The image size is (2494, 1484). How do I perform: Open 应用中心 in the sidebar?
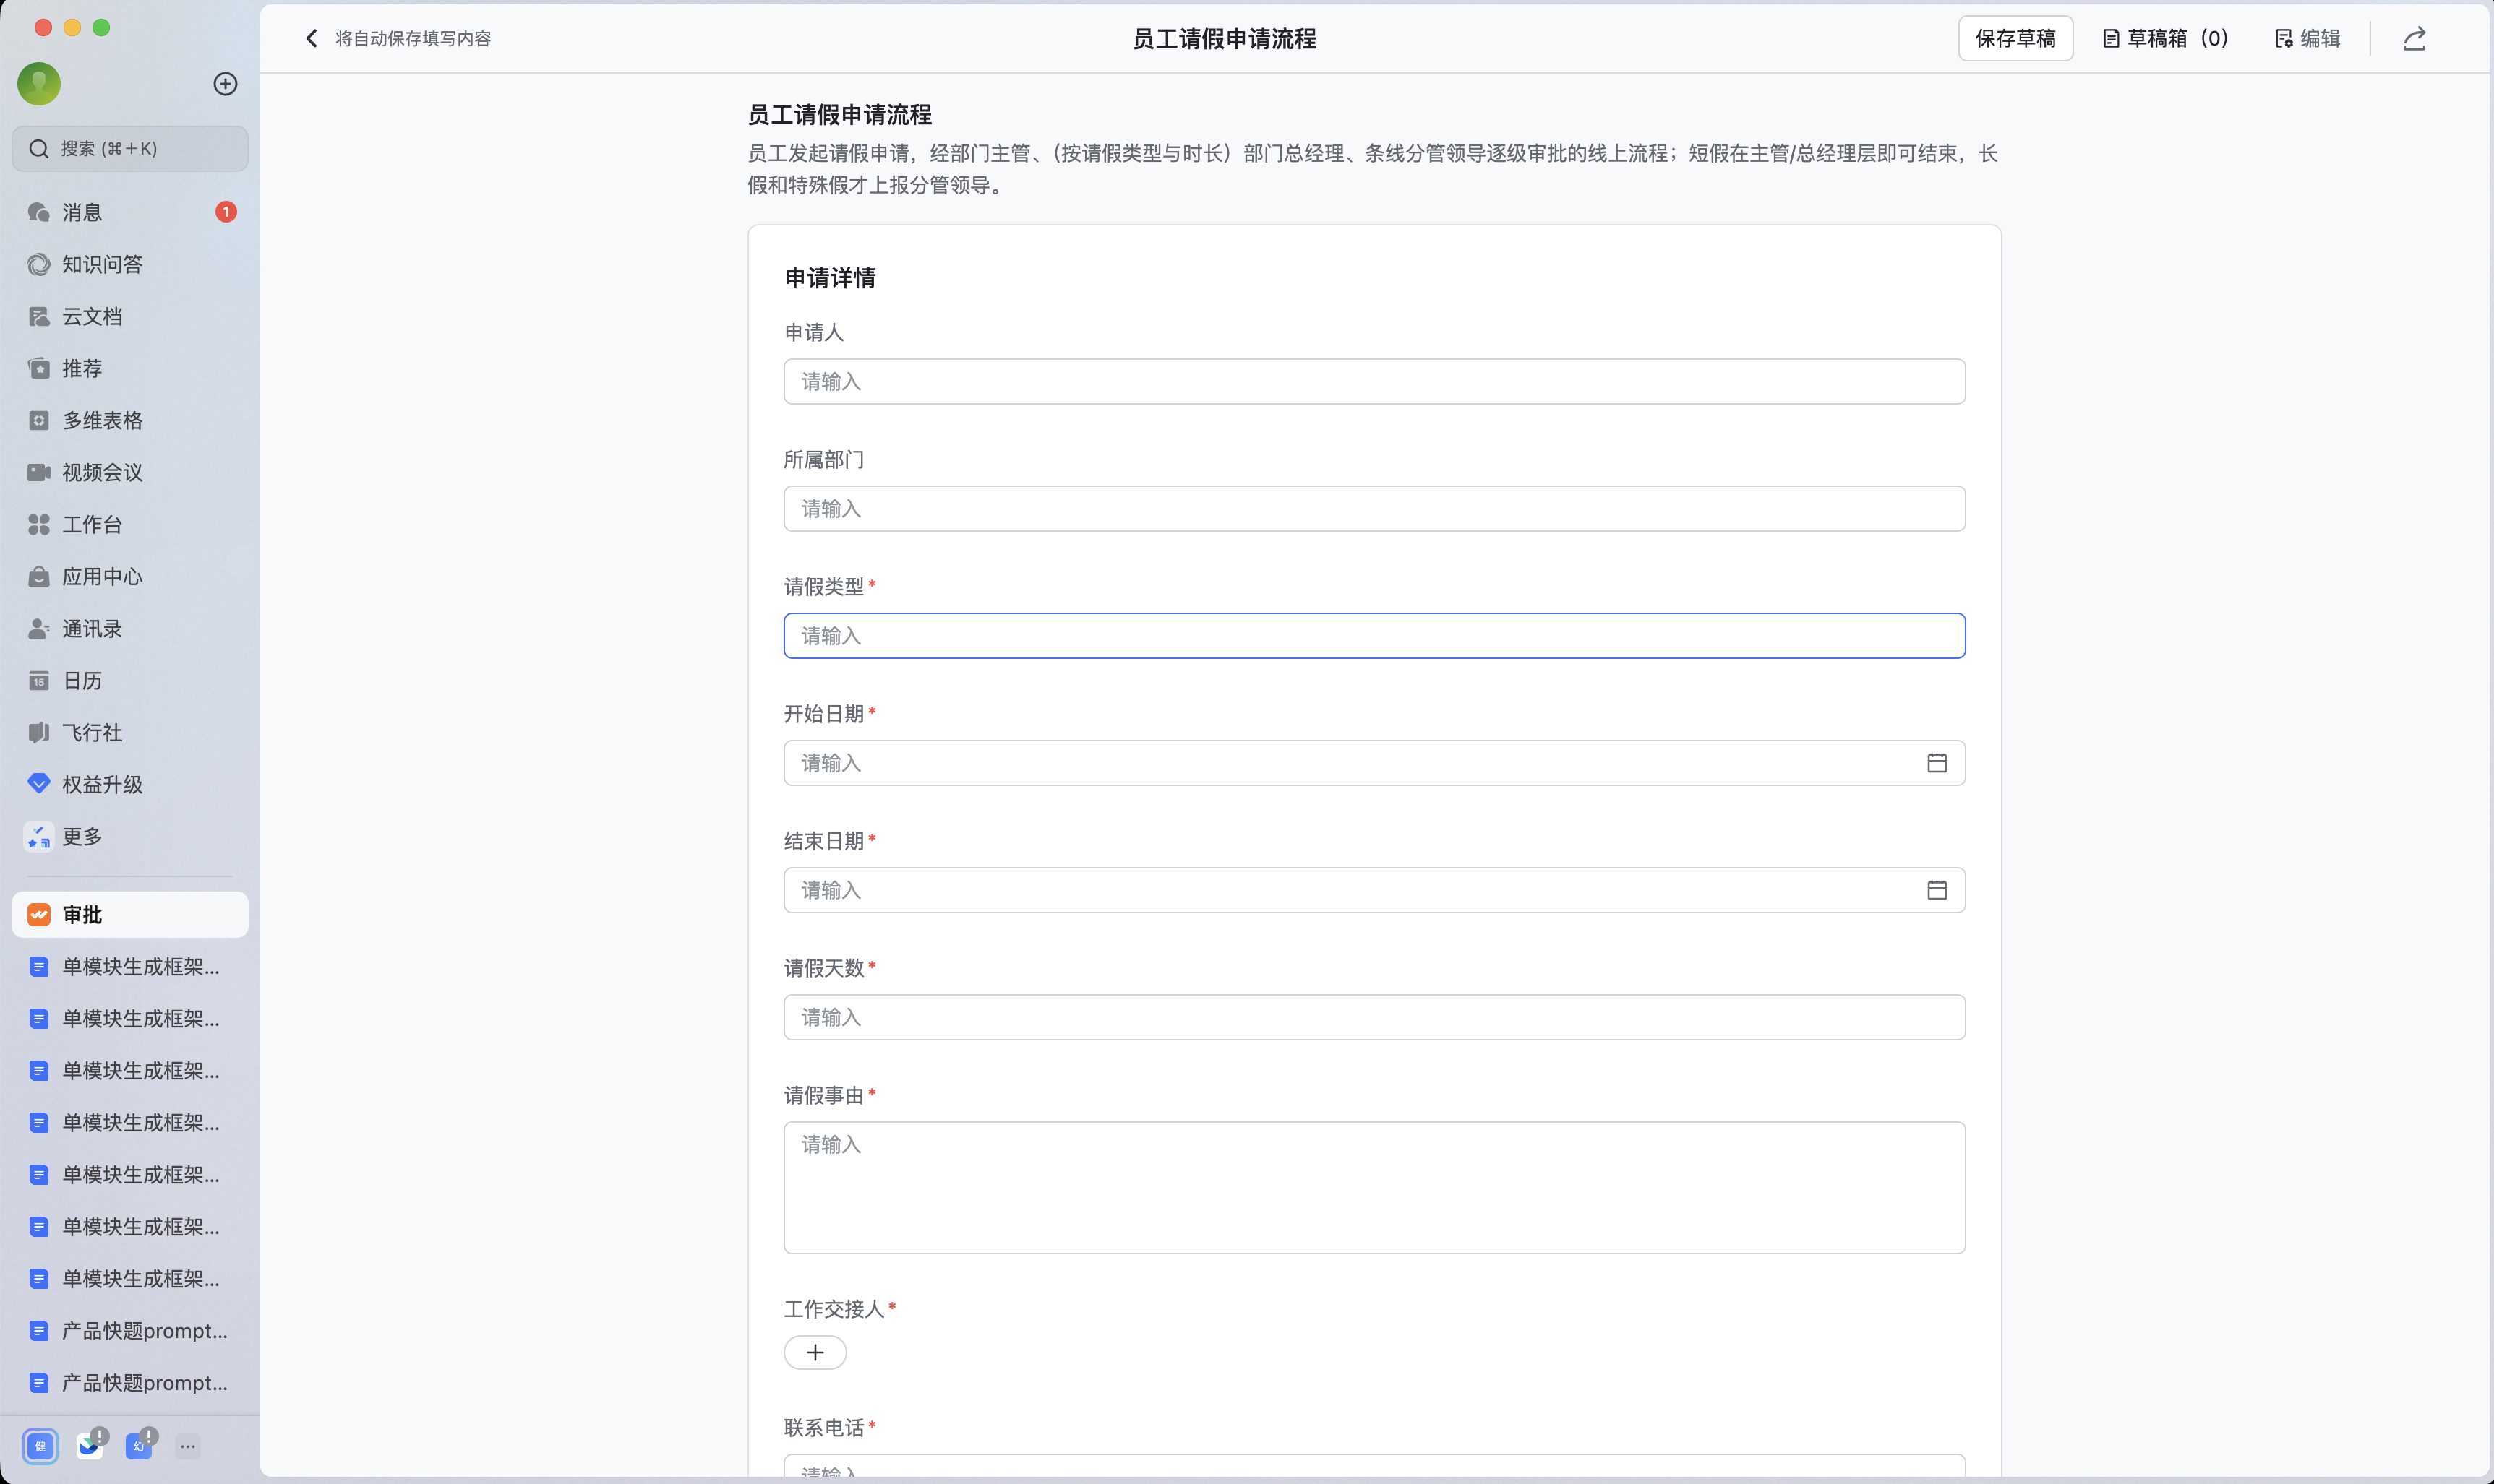pos(130,576)
